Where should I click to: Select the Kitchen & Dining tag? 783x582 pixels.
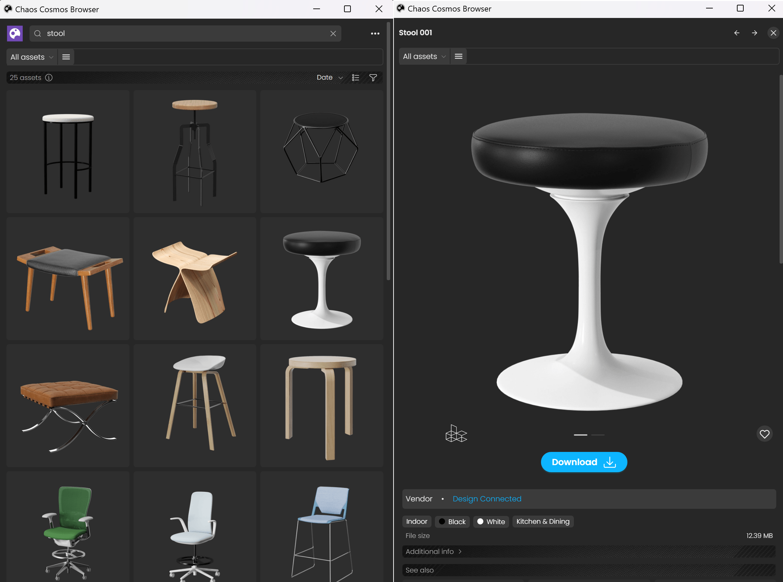[x=543, y=521]
